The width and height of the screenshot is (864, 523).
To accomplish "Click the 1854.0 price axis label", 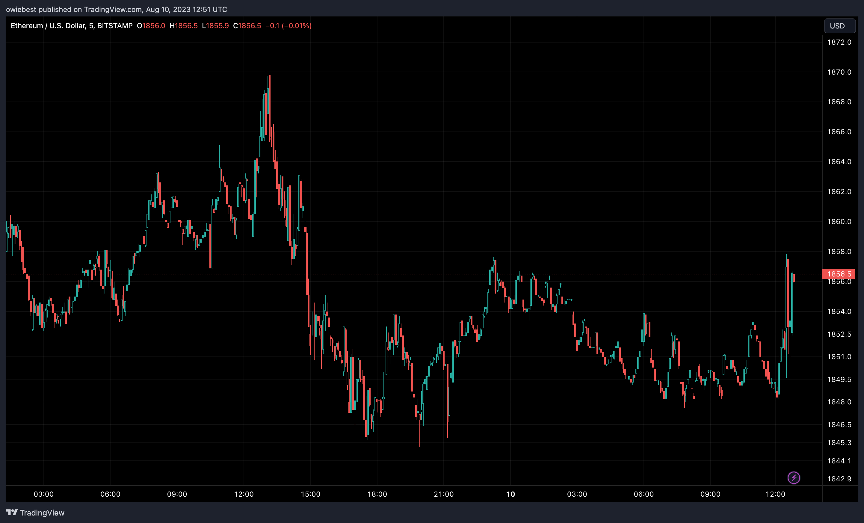I will click(839, 311).
